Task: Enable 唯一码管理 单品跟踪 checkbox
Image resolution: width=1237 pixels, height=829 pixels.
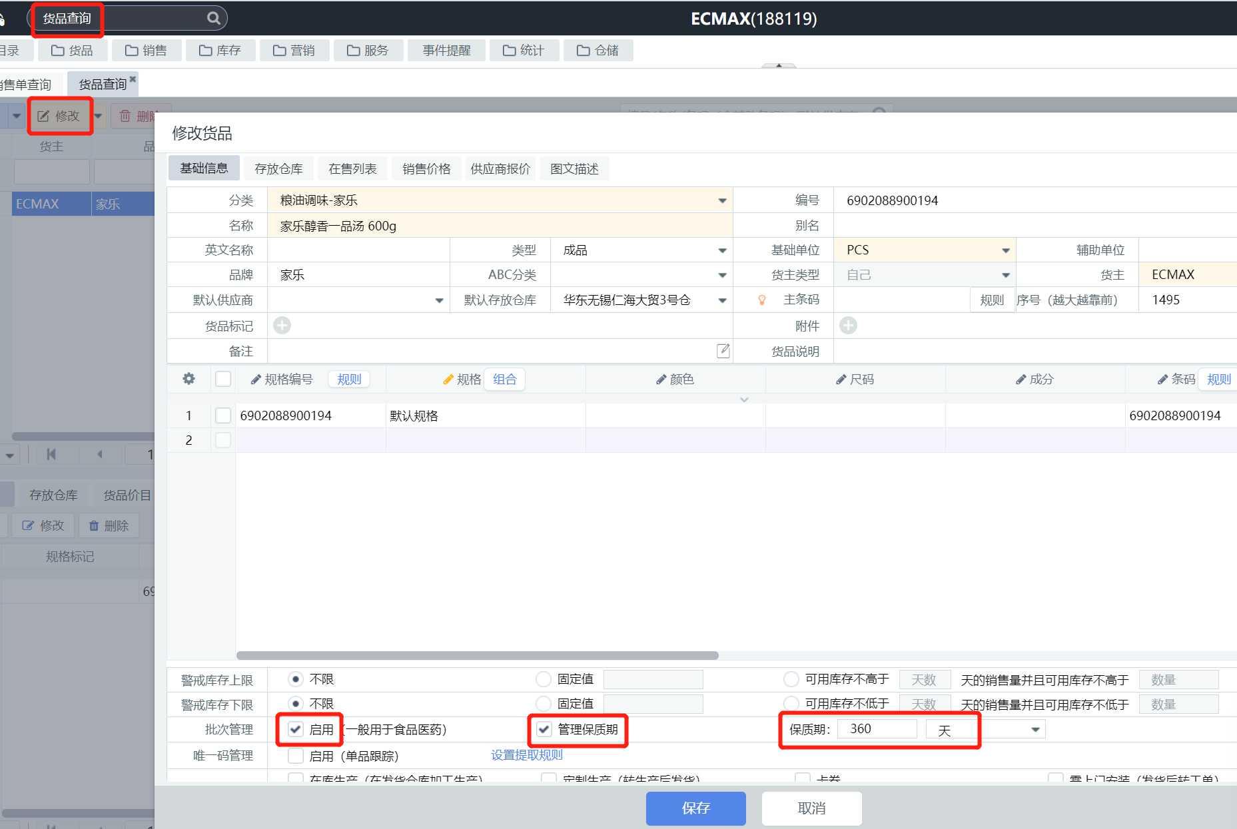Action: (296, 756)
